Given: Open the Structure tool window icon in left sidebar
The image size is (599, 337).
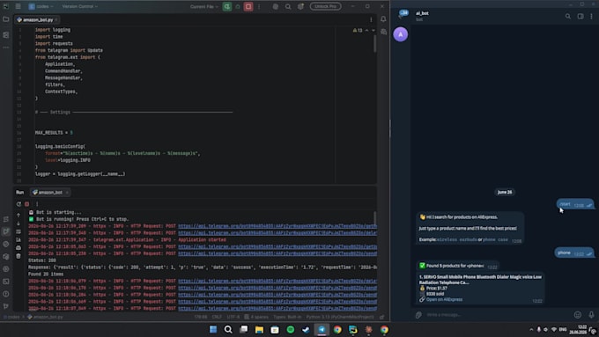Looking at the screenshot, I should tap(6, 34).
